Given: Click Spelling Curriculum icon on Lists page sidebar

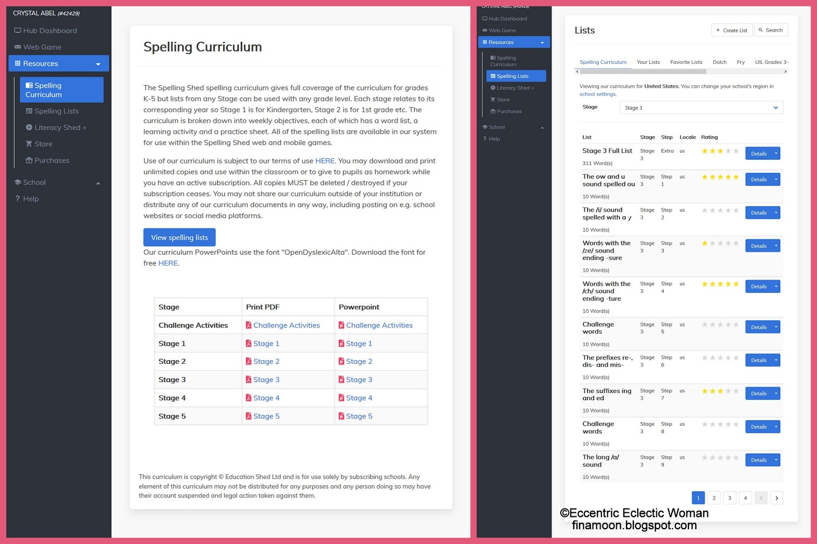Looking at the screenshot, I should pyautogui.click(x=493, y=58).
